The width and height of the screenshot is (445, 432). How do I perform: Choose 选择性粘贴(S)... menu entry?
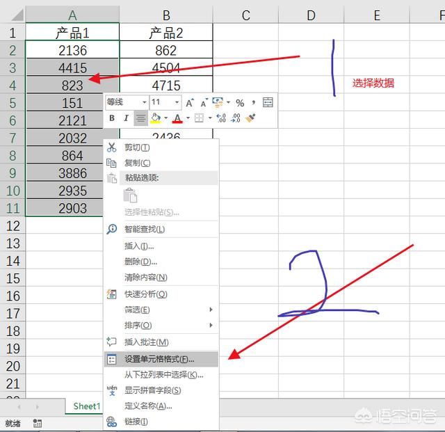coord(161,212)
